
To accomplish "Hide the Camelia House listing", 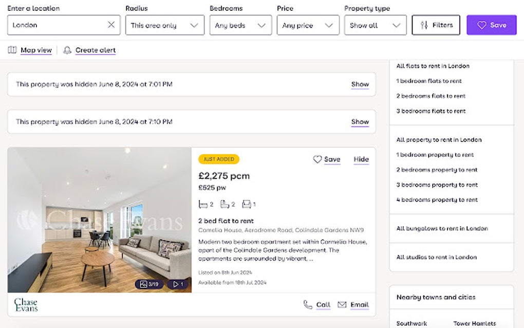I will 361,159.
